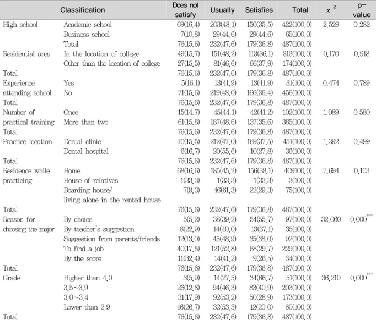The width and height of the screenshot is (376, 320).
Task: Select the 'More than two' row label
Action: 86,122
